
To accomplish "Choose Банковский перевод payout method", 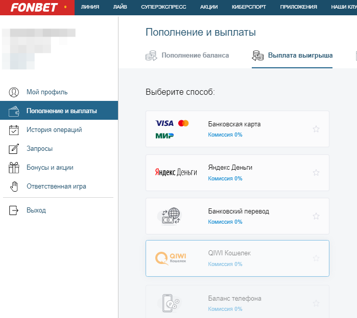I will coord(237,216).
